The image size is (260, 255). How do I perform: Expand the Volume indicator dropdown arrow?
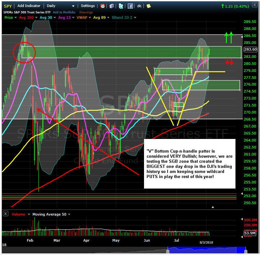click(x=29, y=214)
